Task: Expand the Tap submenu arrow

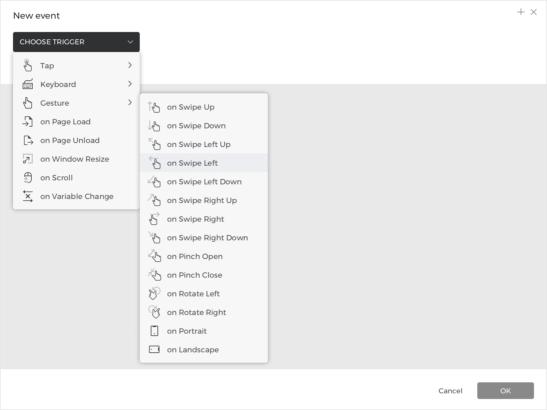Action: click(130, 65)
